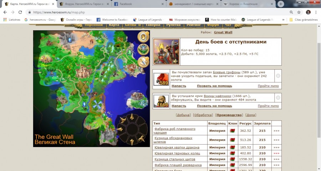Open the Citas grāmatzīmes bookmarks folder
The width and height of the screenshot is (321, 171).
304,20
